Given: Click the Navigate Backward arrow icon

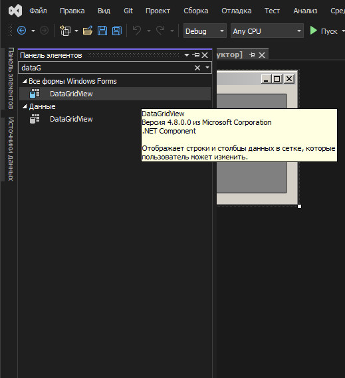Looking at the screenshot, I should pyautogui.click(x=22, y=31).
